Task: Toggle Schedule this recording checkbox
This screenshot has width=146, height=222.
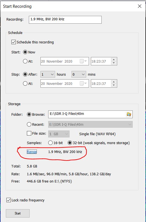Action: [x=14, y=42]
